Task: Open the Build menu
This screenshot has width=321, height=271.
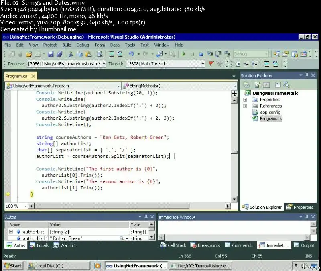Action: [67, 45]
